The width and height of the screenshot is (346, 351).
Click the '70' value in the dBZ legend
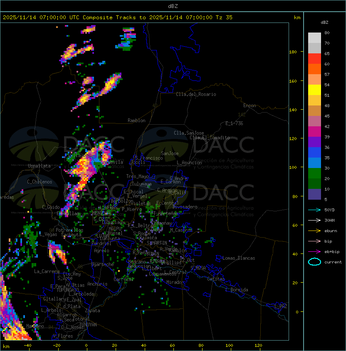[x=327, y=43]
